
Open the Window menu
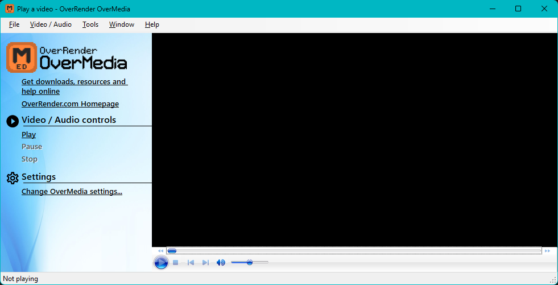tap(122, 24)
